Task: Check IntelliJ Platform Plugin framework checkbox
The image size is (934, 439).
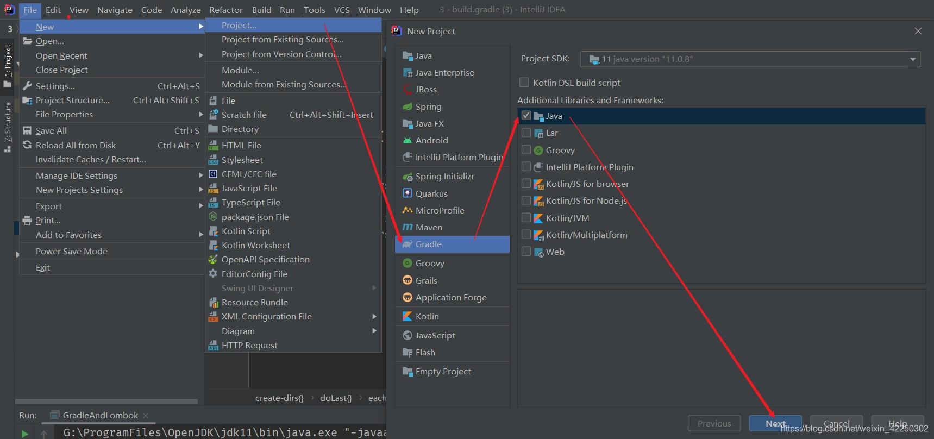Action: click(x=526, y=166)
